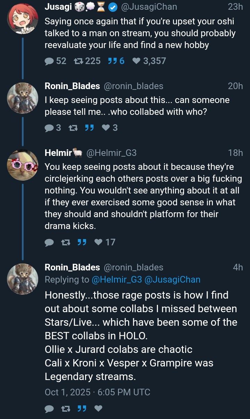Click reply icon on Jusagi's post
Viewport: 250px width, 419px height.
point(50,61)
